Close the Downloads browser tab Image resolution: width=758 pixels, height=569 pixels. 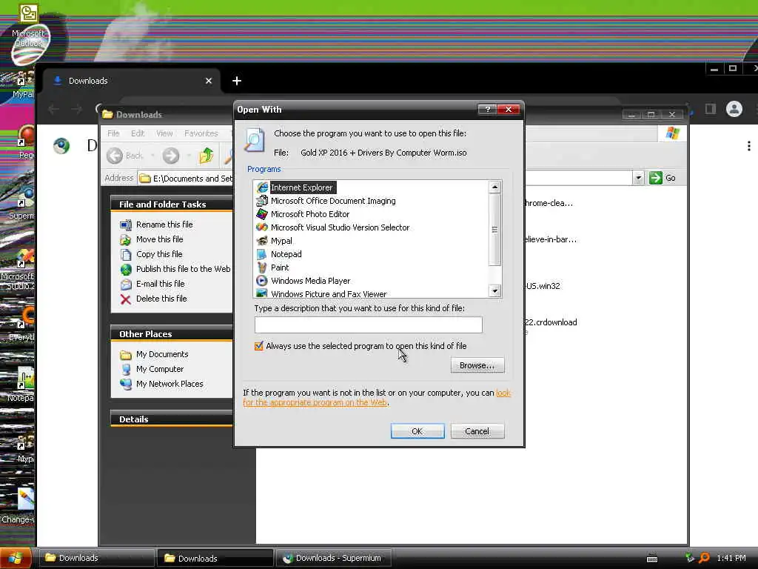208,81
